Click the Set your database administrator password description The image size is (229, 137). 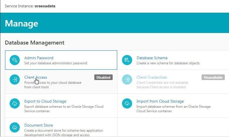(x=56, y=63)
